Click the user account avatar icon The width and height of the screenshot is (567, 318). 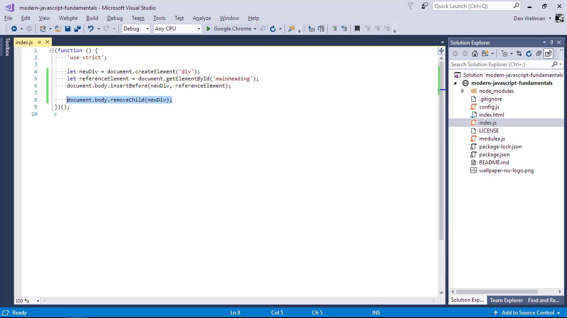point(560,18)
